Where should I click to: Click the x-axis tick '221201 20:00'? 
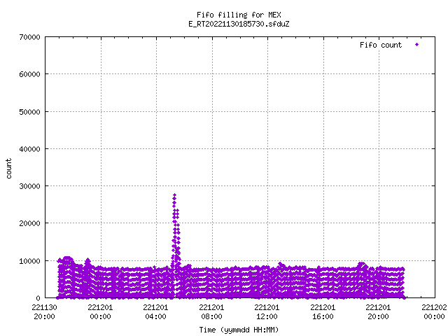379,312
